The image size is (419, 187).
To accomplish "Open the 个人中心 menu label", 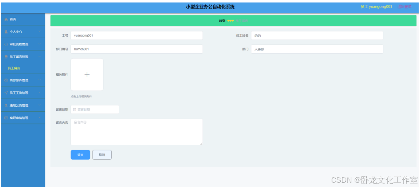I will pos(16,32).
